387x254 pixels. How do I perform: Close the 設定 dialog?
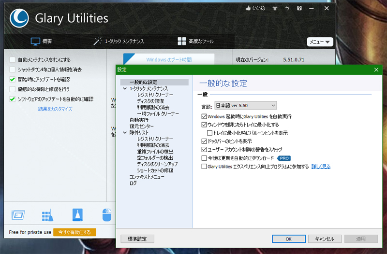376,70
